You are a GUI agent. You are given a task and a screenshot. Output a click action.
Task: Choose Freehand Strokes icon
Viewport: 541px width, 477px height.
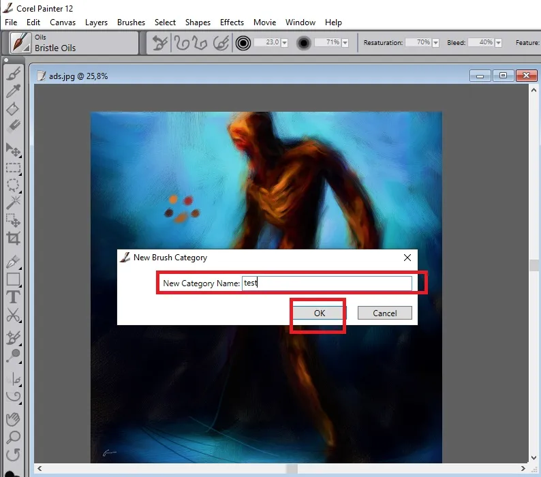pyautogui.click(x=181, y=43)
